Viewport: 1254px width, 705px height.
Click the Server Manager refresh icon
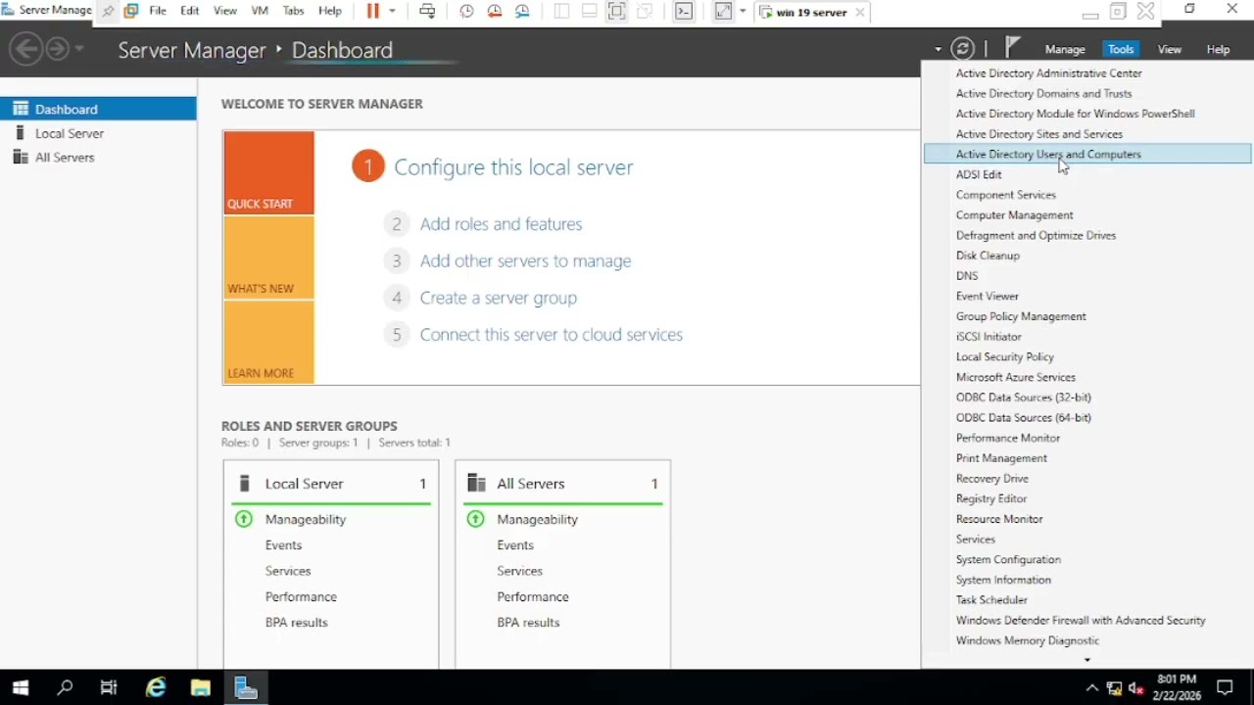[963, 49]
